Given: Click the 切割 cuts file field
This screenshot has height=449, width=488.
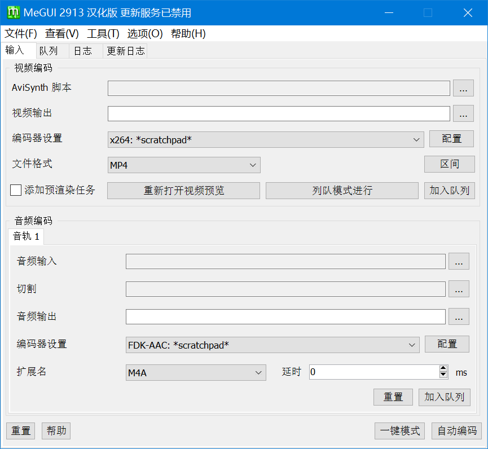Looking at the screenshot, I should 285,289.
